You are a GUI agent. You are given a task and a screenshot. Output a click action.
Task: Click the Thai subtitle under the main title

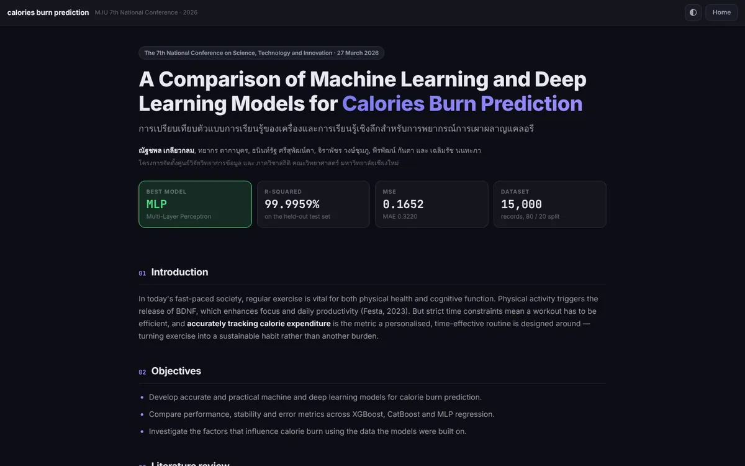pyautogui.click(x=336, y=129)
